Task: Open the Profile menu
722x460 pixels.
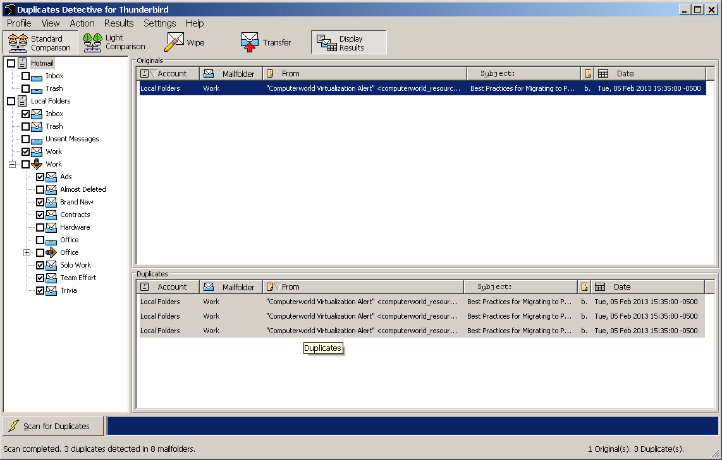Action: (19, 23)
